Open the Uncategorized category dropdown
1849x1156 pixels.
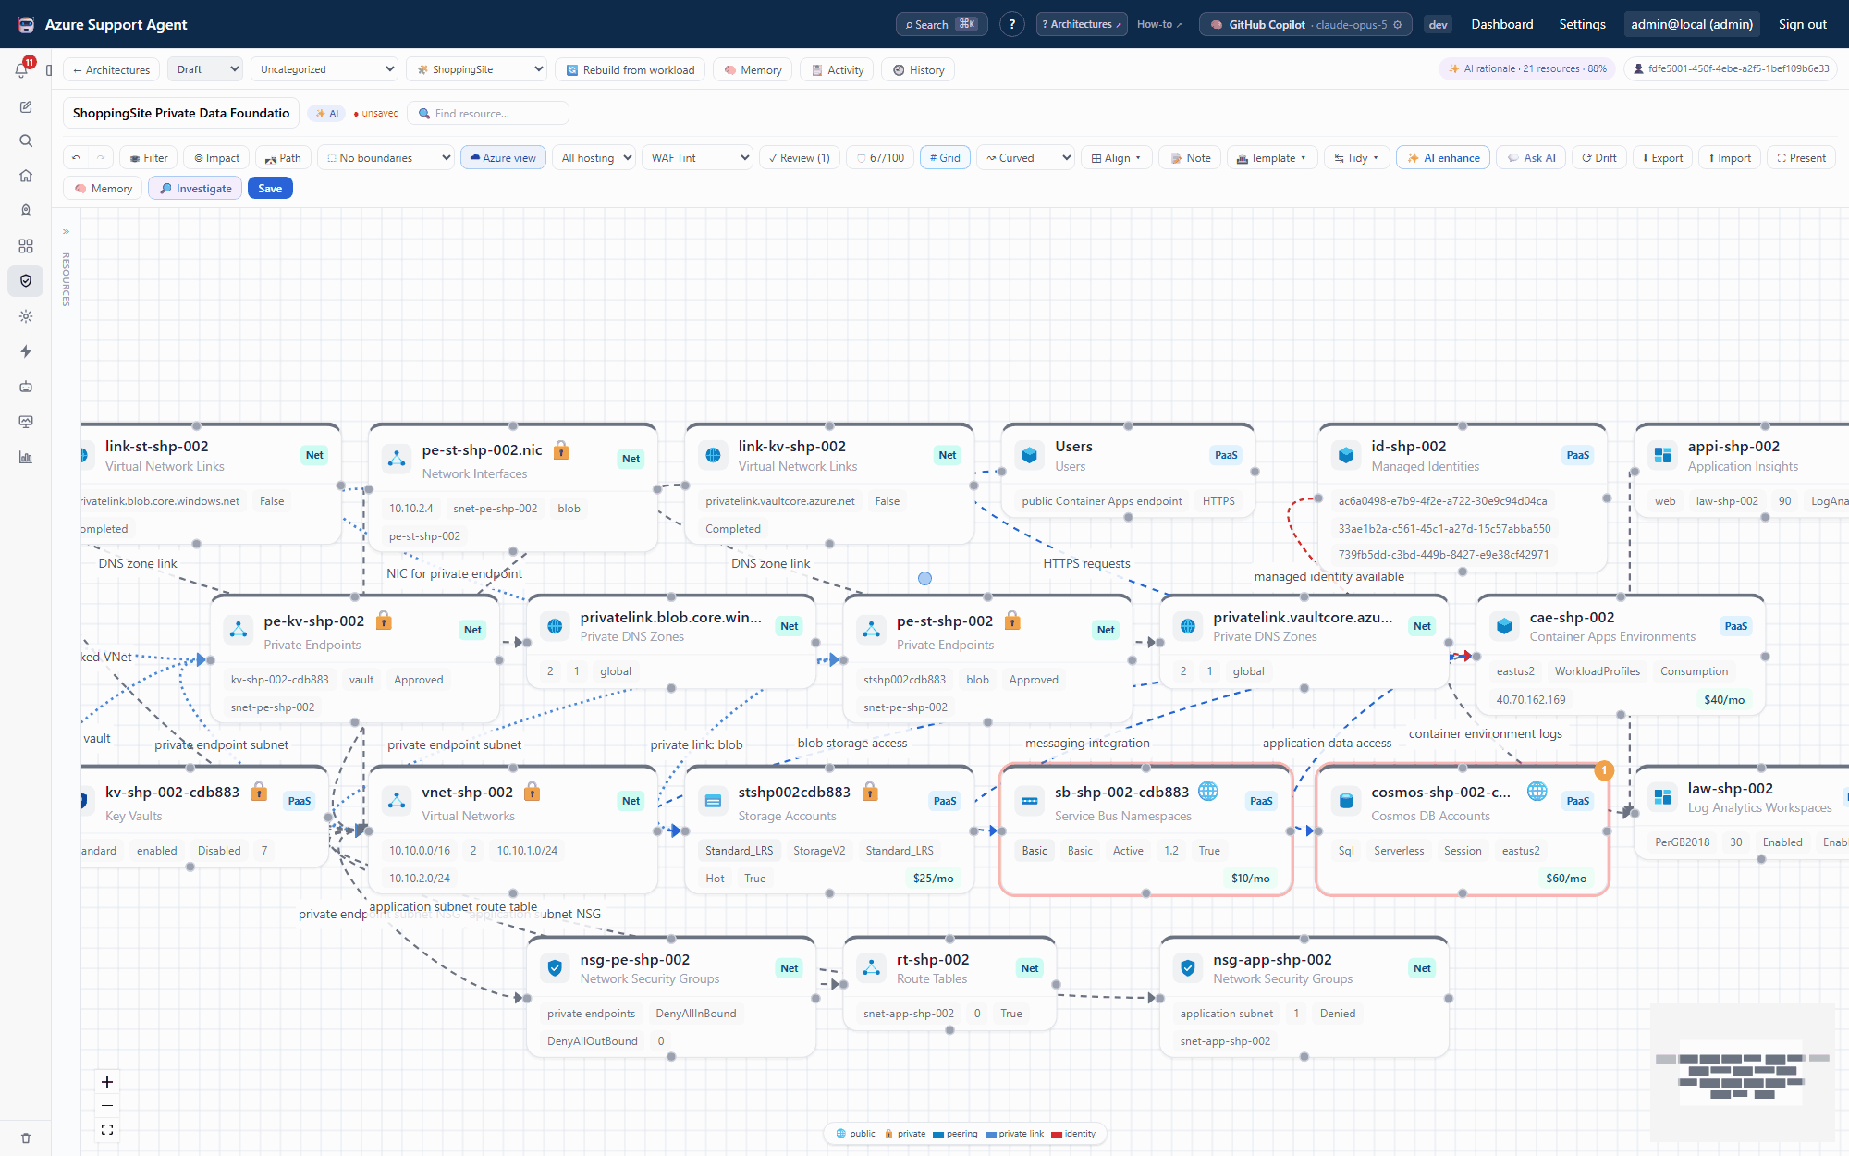(325, 69)
